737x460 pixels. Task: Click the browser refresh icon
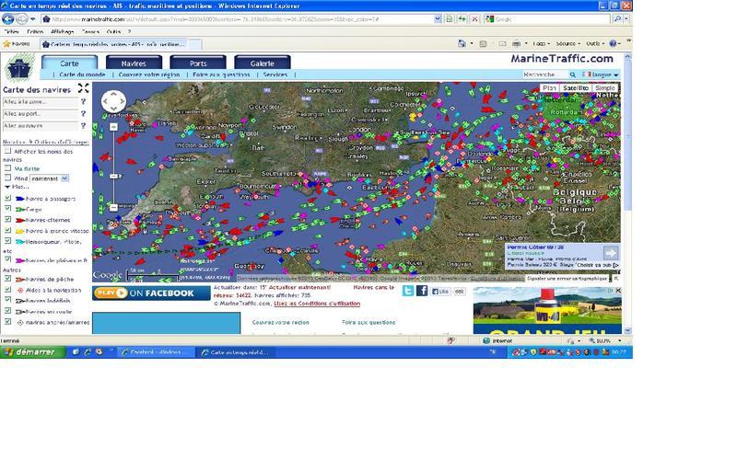462,19
